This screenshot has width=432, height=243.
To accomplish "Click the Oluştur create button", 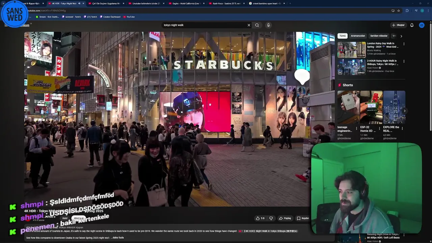I will [x=398, y=25].
